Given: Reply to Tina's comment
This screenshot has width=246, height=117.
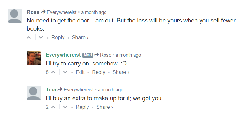Looking at the screenshot, I should [x=82, y=107].
